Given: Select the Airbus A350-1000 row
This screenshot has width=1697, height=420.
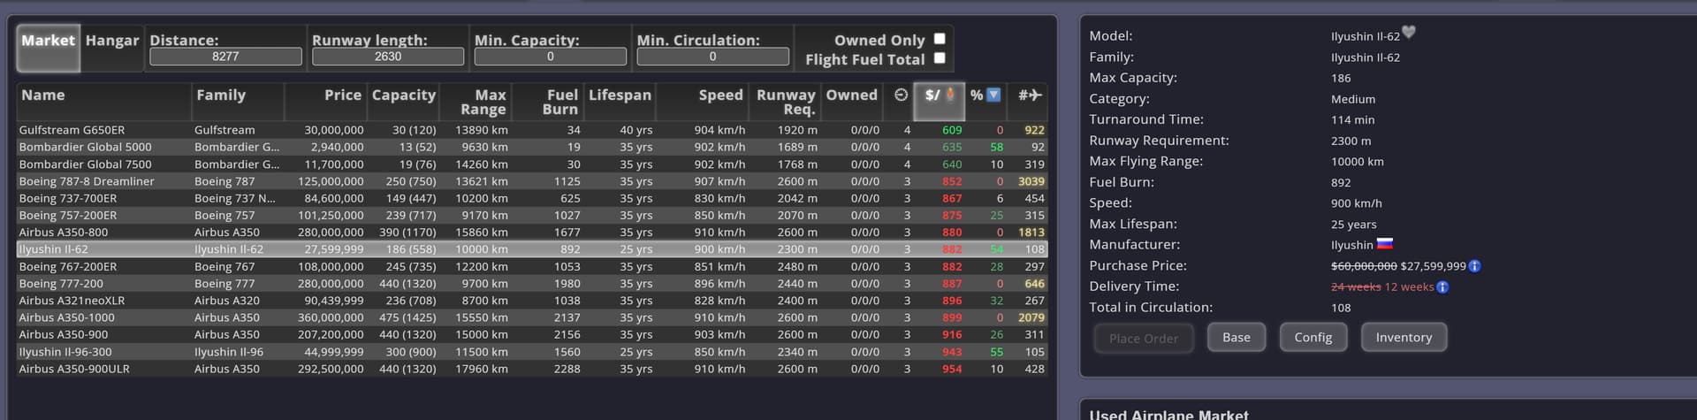Looking at the screenshot, I should [x=532, y=317].
